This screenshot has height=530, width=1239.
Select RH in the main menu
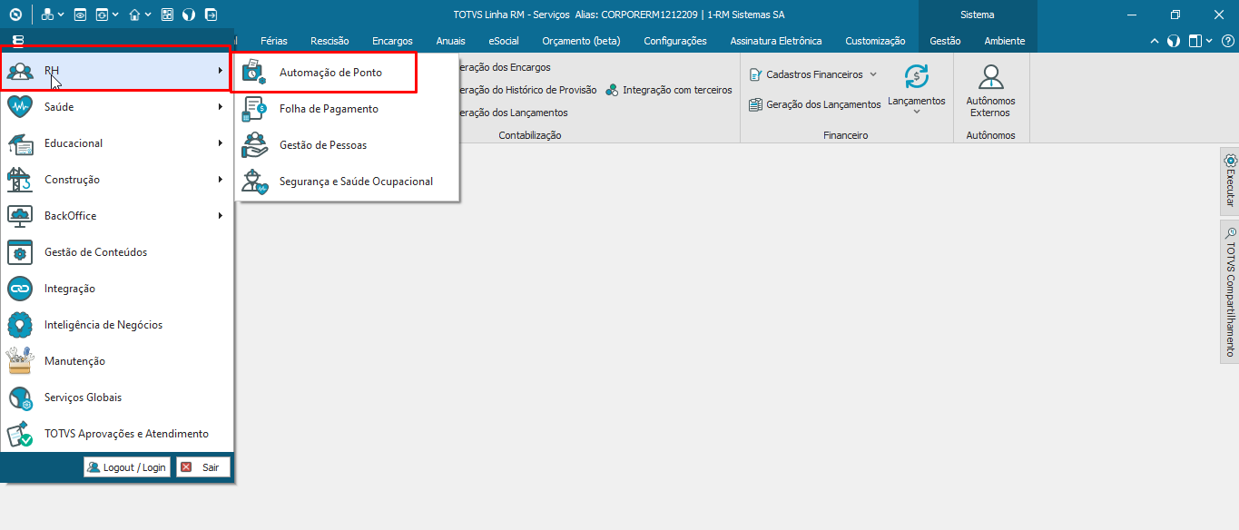coord(115,70)
